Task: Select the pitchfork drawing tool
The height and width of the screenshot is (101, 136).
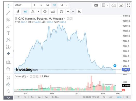Action: pos(8,20)
